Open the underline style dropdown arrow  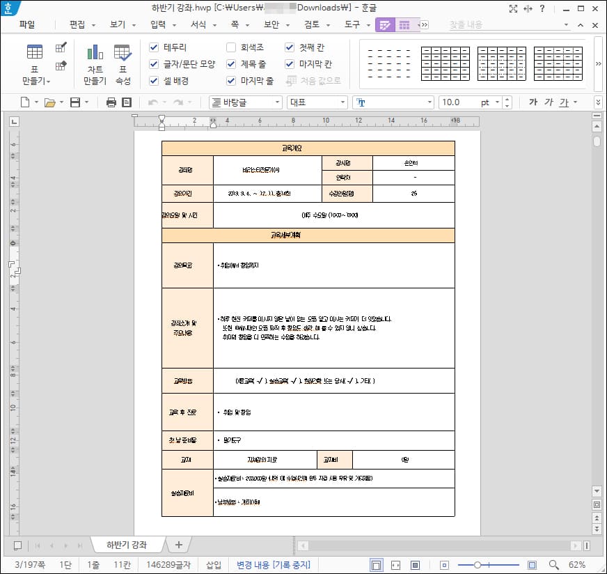[x=575, y=102]
